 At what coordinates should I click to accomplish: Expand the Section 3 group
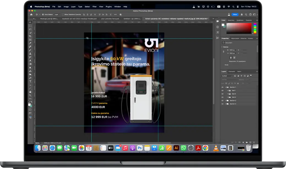pos(225,104)
